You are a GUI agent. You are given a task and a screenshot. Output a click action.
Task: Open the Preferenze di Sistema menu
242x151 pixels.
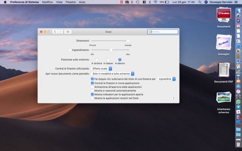24,2
